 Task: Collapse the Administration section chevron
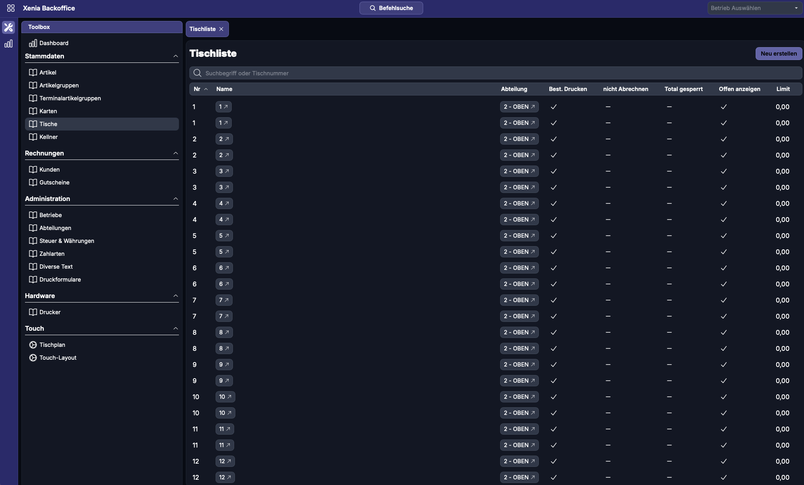tap(176, 199)
